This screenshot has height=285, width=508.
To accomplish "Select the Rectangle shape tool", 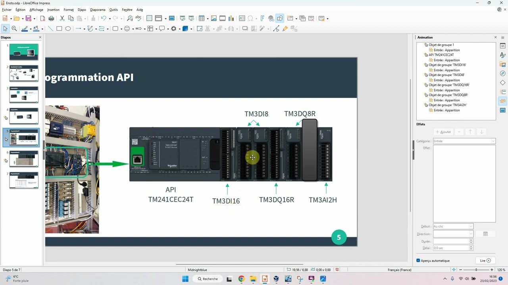I will [59, 28].
